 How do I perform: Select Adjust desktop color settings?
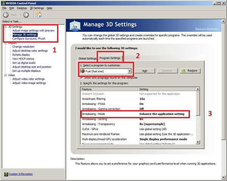[30, 51]
